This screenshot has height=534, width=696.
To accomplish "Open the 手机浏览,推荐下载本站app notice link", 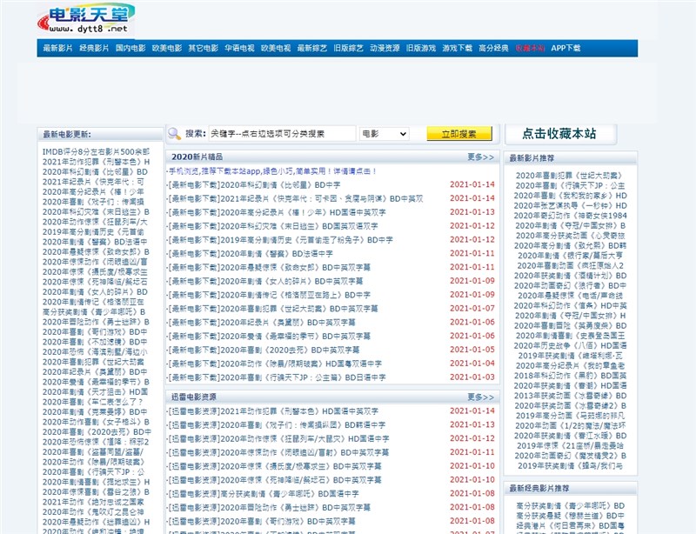I will [273, 171].
